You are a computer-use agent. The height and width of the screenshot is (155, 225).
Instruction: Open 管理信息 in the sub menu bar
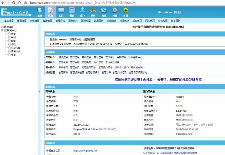pyautogui.click(x=22, y=21)
